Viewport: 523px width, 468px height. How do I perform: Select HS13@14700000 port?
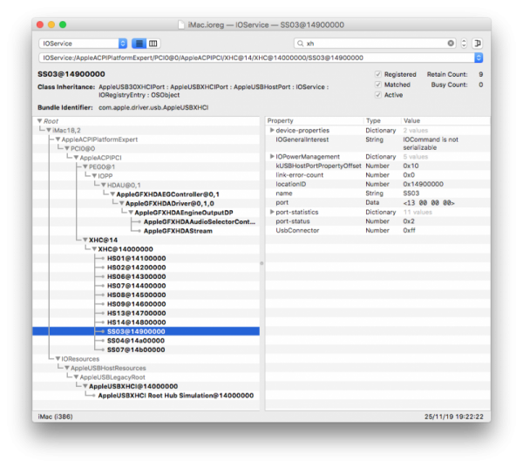pyautogui.click(x=137, y=313)
